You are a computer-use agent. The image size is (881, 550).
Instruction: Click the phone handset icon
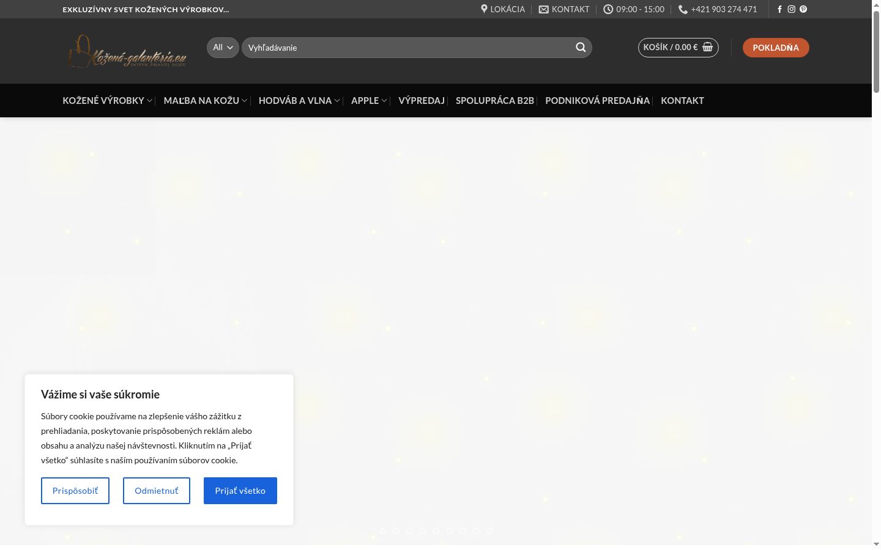[683, 9]
